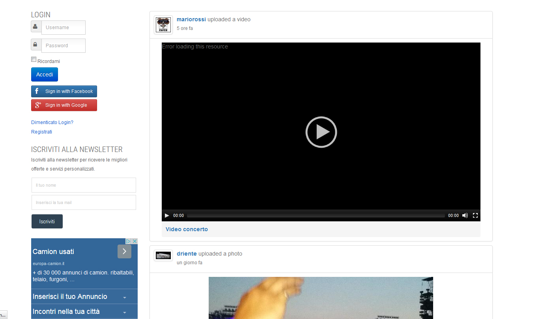The width and height of the screenshot is (557, 319).
Task: Click the europa-camion.it ad URL
Action: coord(49,263)
